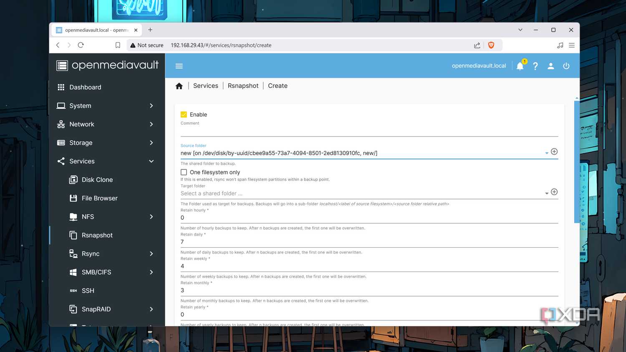The width and height of the screenshot is (626, 352).
Task: Open the help question mark icon
Action: tap(535, 66)
